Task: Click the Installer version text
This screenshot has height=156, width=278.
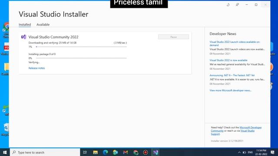Action: point(227,141)
